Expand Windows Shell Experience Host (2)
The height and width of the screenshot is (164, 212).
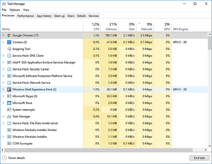coord(3,90)
